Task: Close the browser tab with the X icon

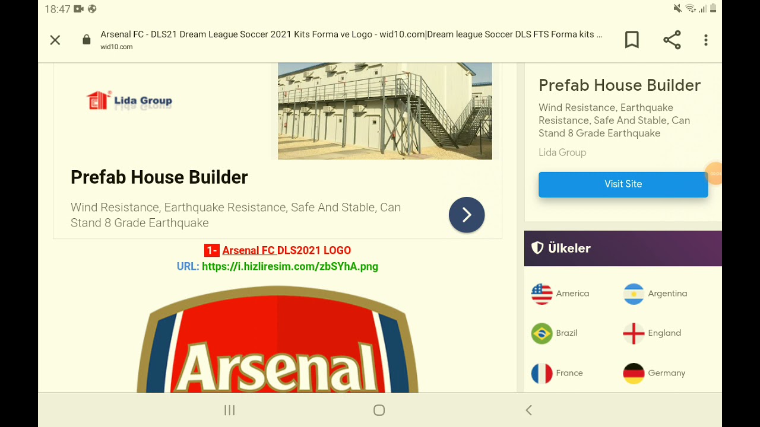Action: pos(55,40)
